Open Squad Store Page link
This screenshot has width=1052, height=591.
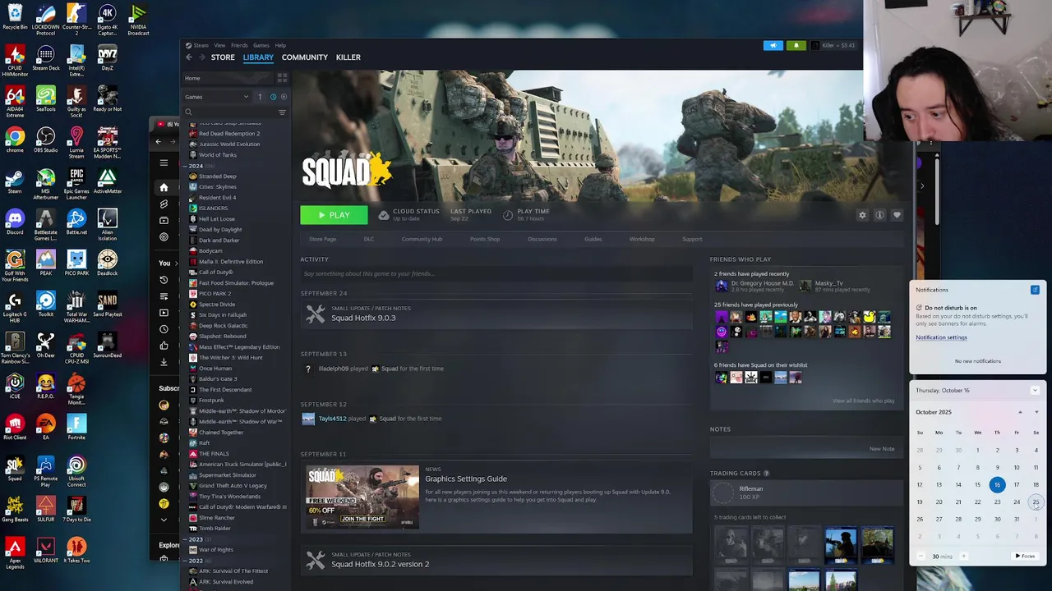(x=322, y=239)
